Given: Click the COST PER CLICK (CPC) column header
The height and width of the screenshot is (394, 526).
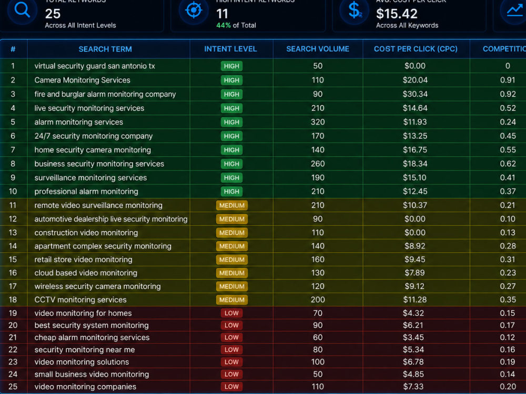Looking at the screenshot, I should pyautogui.click(x=416, y=49).
